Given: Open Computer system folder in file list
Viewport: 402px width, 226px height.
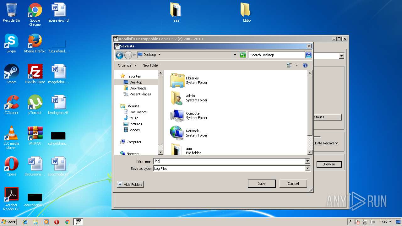Looking at the screenshot, I should (188, 116).
